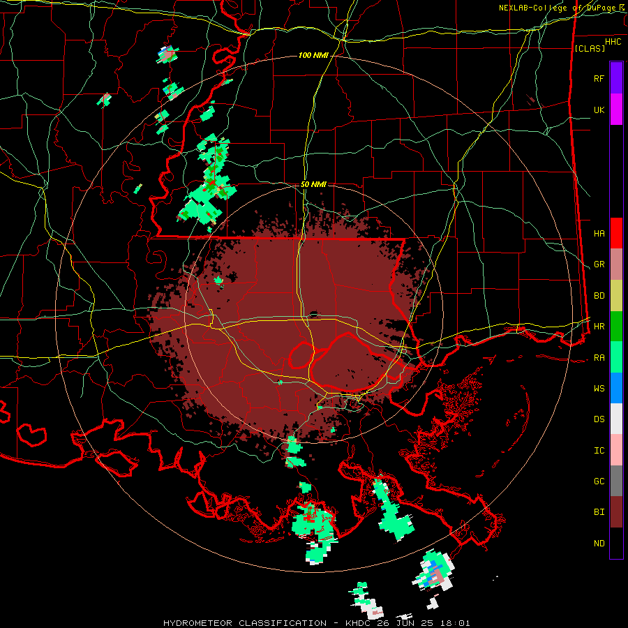Click the IC legend label
628x628 pixels.
click(599, 451)
